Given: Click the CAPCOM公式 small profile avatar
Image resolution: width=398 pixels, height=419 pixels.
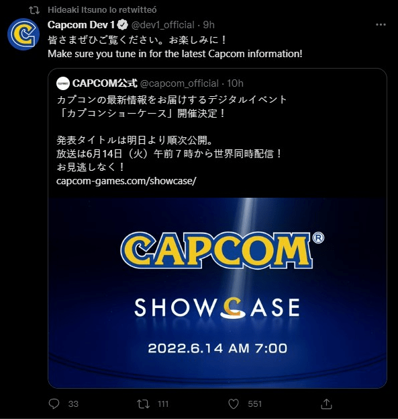Looking at the screenshot, I should pyautogui.click(x=63, y=83).
